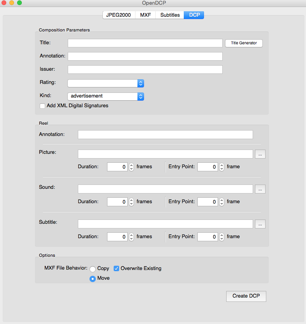
Task: Open the Rating dropdown
Action: click(106, 83)
